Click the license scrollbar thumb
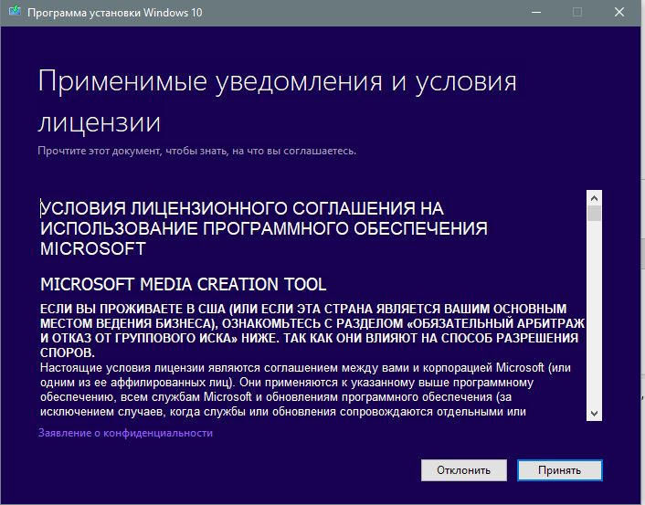Screen dimensions: 645x505 tap(594, 214)
